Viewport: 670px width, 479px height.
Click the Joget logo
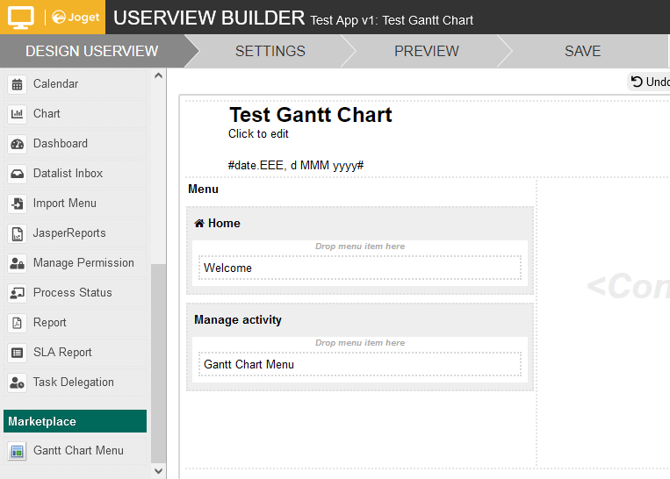[x=74, y=18]
